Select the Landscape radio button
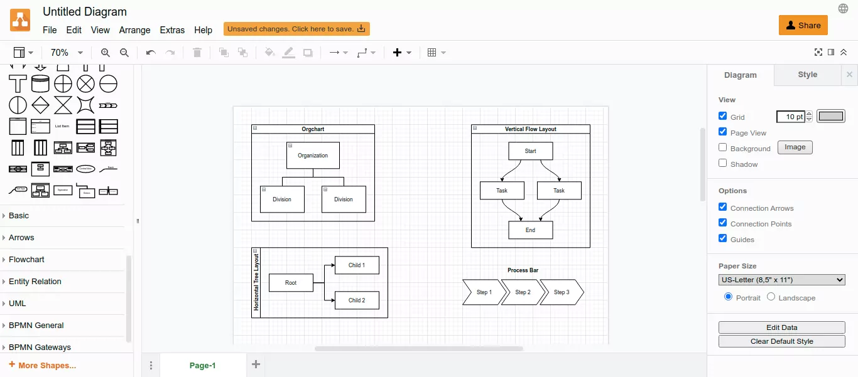The height and width of the screenshot is (377, 858). (x=771, y=297)
